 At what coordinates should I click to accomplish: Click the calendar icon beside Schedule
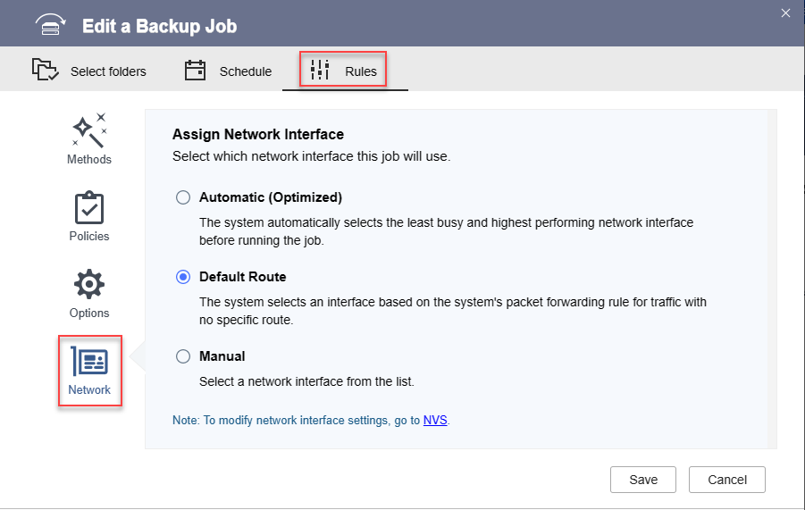196,71
